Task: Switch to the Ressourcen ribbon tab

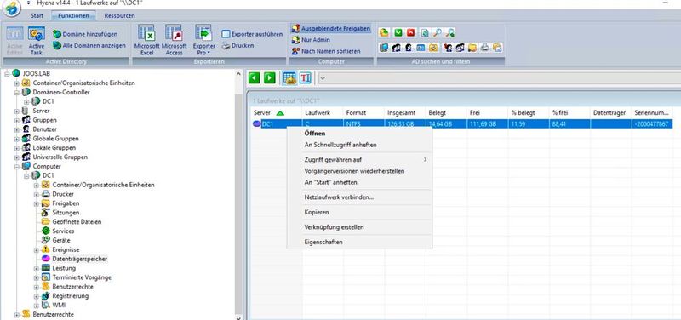Action: click(x=119, y=16)
